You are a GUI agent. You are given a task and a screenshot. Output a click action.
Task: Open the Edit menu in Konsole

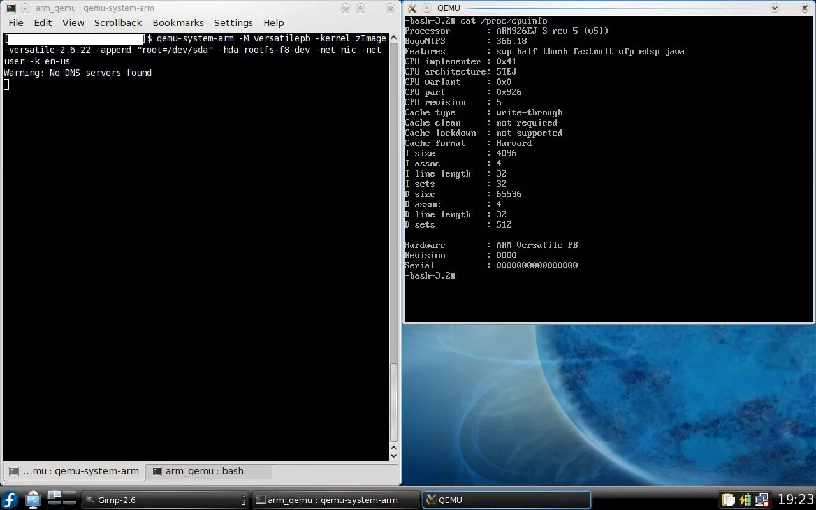pos(43,23)
